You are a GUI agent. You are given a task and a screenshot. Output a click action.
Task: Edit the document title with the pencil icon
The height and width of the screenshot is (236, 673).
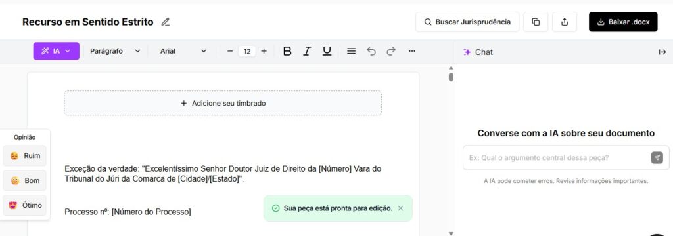165,22
